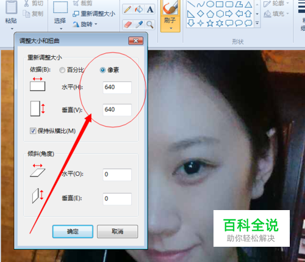305x262 pixels.
Task: Click the Crop (裁剪) command
Action: pyautogui.click(x=82, y=3)
